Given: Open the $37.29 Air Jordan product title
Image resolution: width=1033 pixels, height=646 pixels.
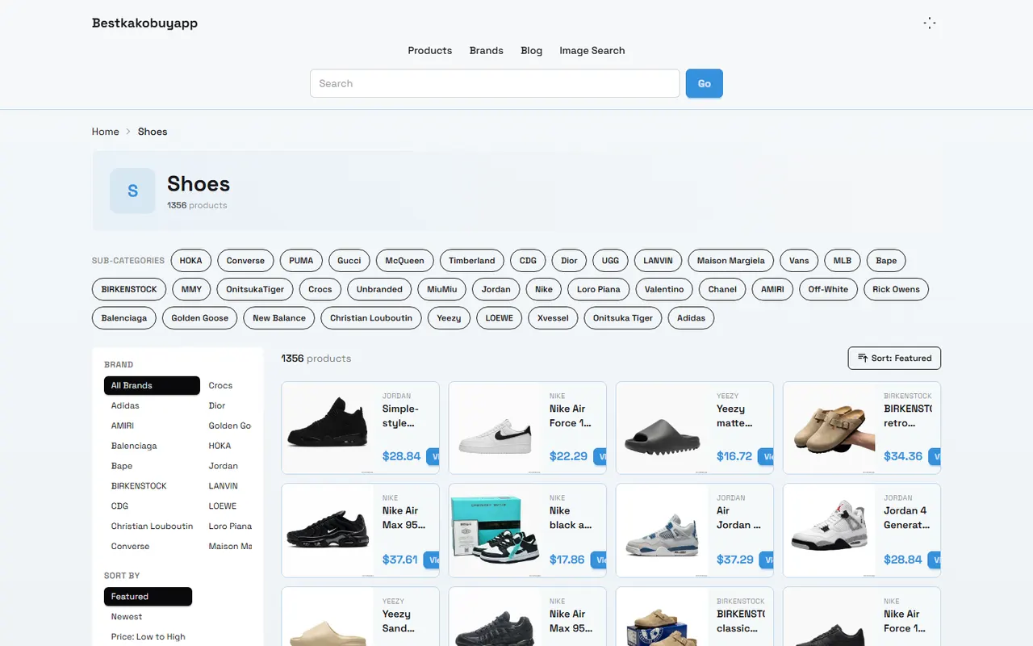Looking at the screenshot, I should pyautogui.click(x=738, y=518).
